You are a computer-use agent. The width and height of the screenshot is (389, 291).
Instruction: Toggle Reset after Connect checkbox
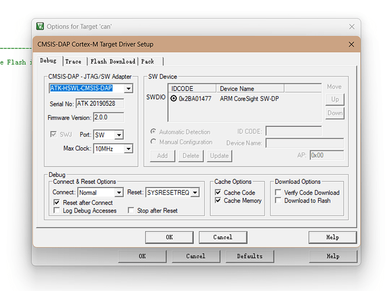pyautogui.click(x=56, y=203)
